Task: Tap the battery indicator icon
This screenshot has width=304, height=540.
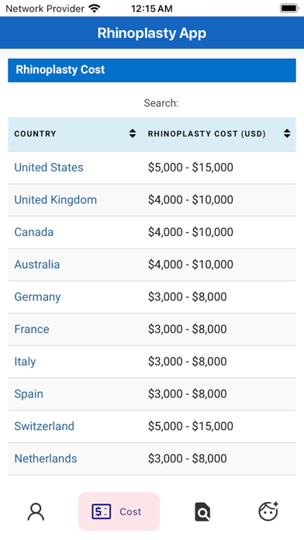Action: pos(289,9)
